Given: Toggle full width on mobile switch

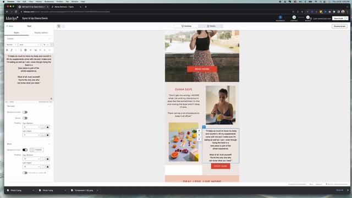Looking at the screenshot, I should pyautogui.click(x=25, y=173).
